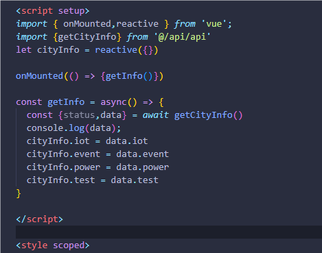
Task: Click the style scoped tag
Action: [x=53, y=245]
